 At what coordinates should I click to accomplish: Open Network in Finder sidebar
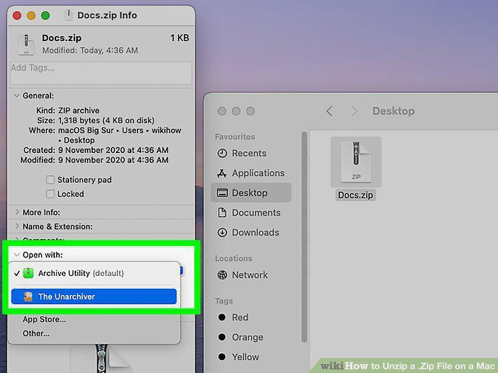coord(243,275)
